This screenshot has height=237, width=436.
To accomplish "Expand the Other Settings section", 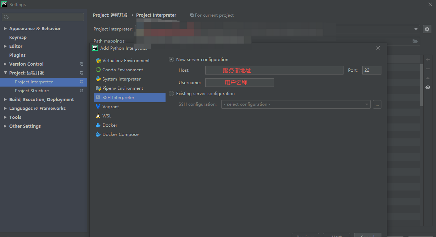I will pyautogui.click(x=5, y=126).
